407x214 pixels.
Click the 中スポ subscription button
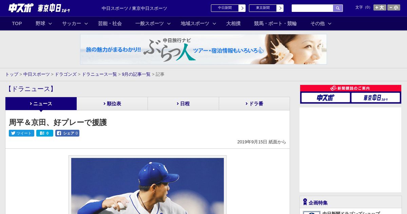pyautogui.click(x=326, y=97)
